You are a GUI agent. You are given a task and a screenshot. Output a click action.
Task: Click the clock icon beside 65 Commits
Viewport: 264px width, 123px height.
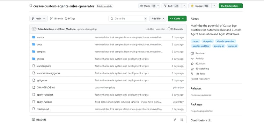pos(169,29)
